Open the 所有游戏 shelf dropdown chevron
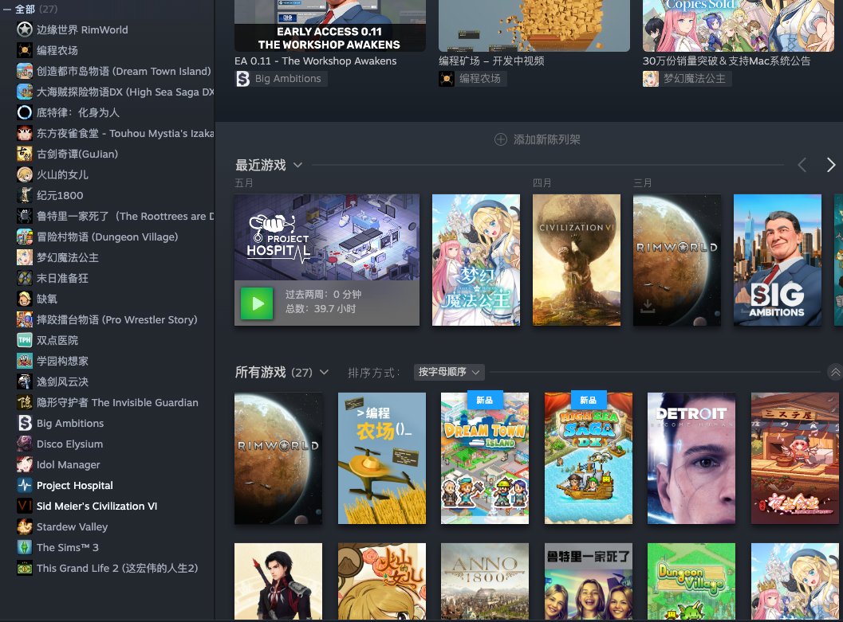843x622 pixels. [324, 372]
